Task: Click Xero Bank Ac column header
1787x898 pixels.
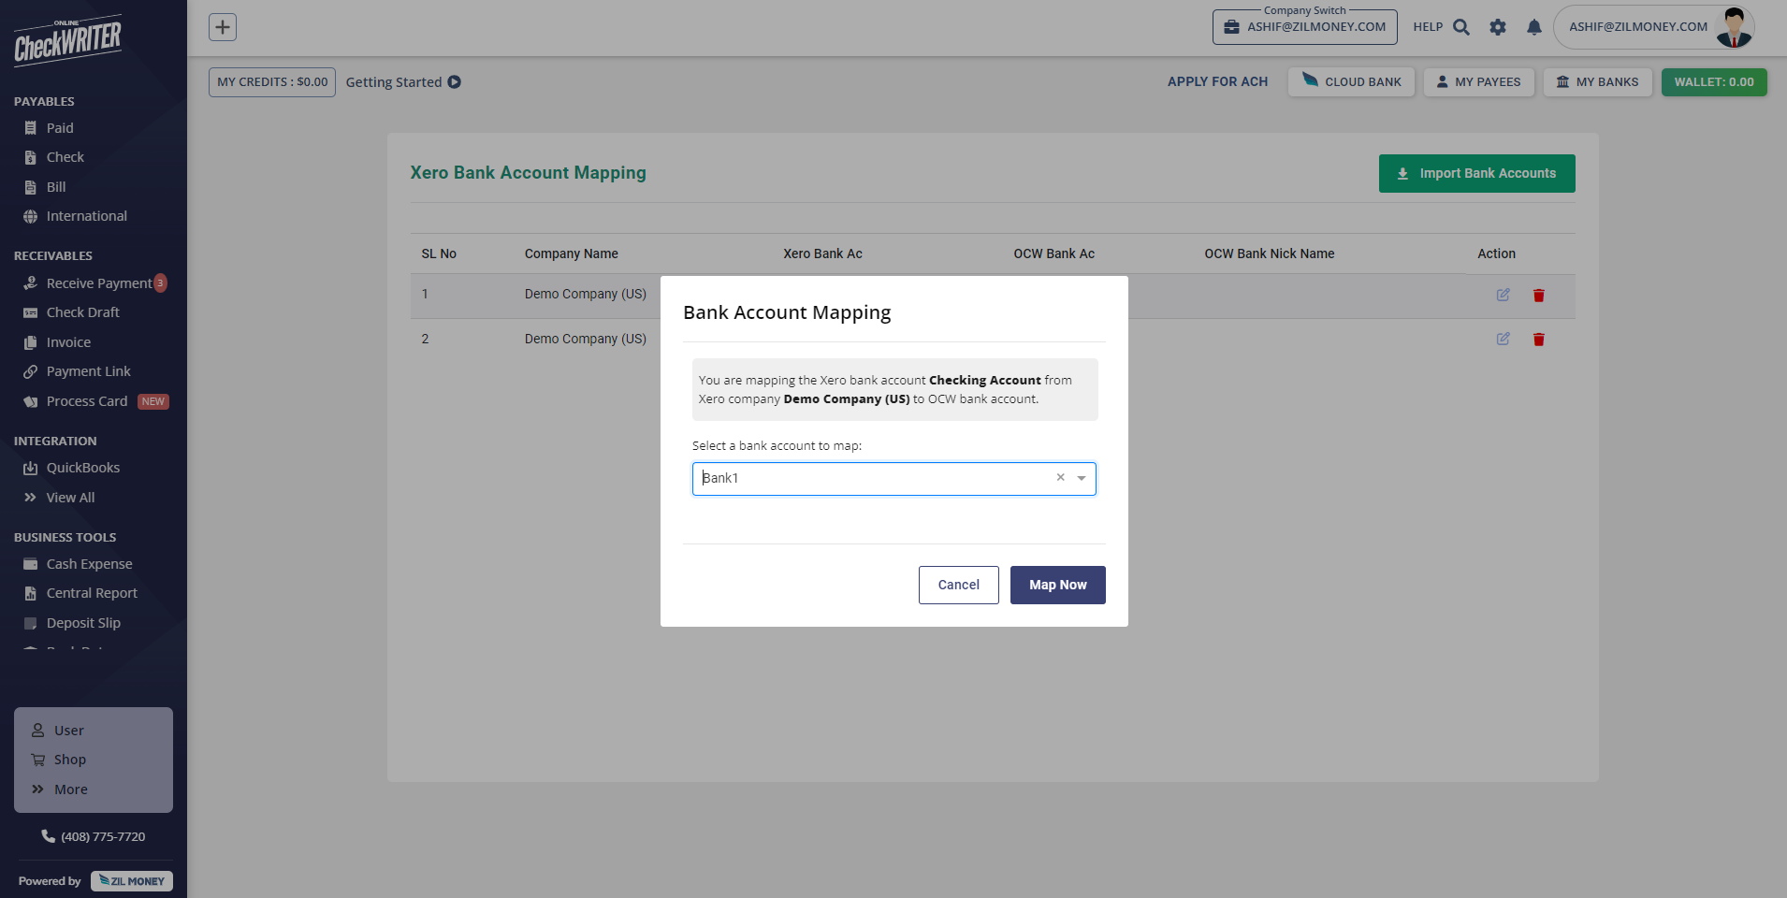Action: pyautogui.click(x=822, y=253)
